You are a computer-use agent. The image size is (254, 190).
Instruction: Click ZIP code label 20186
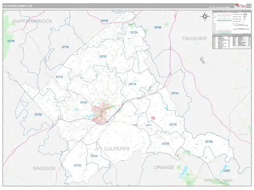158,27
